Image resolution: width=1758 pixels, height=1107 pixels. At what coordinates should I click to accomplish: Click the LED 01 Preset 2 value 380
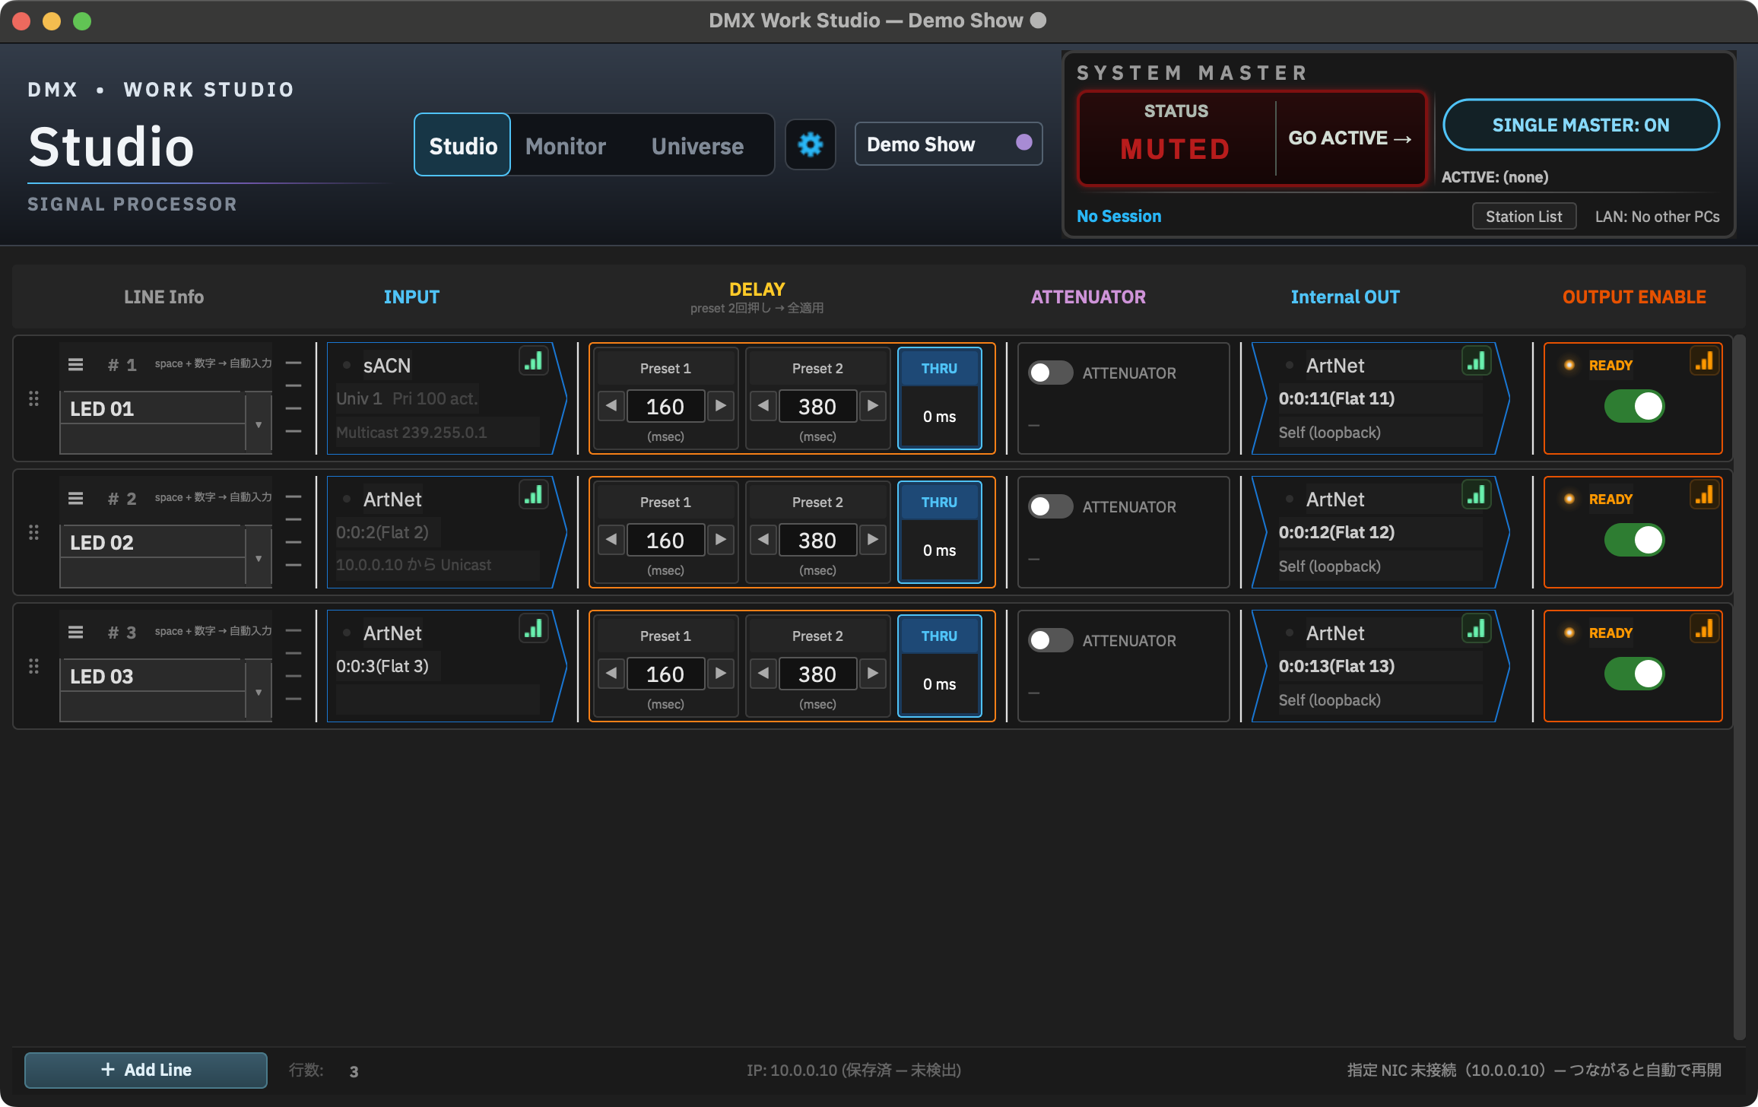(x=817, y=406)
